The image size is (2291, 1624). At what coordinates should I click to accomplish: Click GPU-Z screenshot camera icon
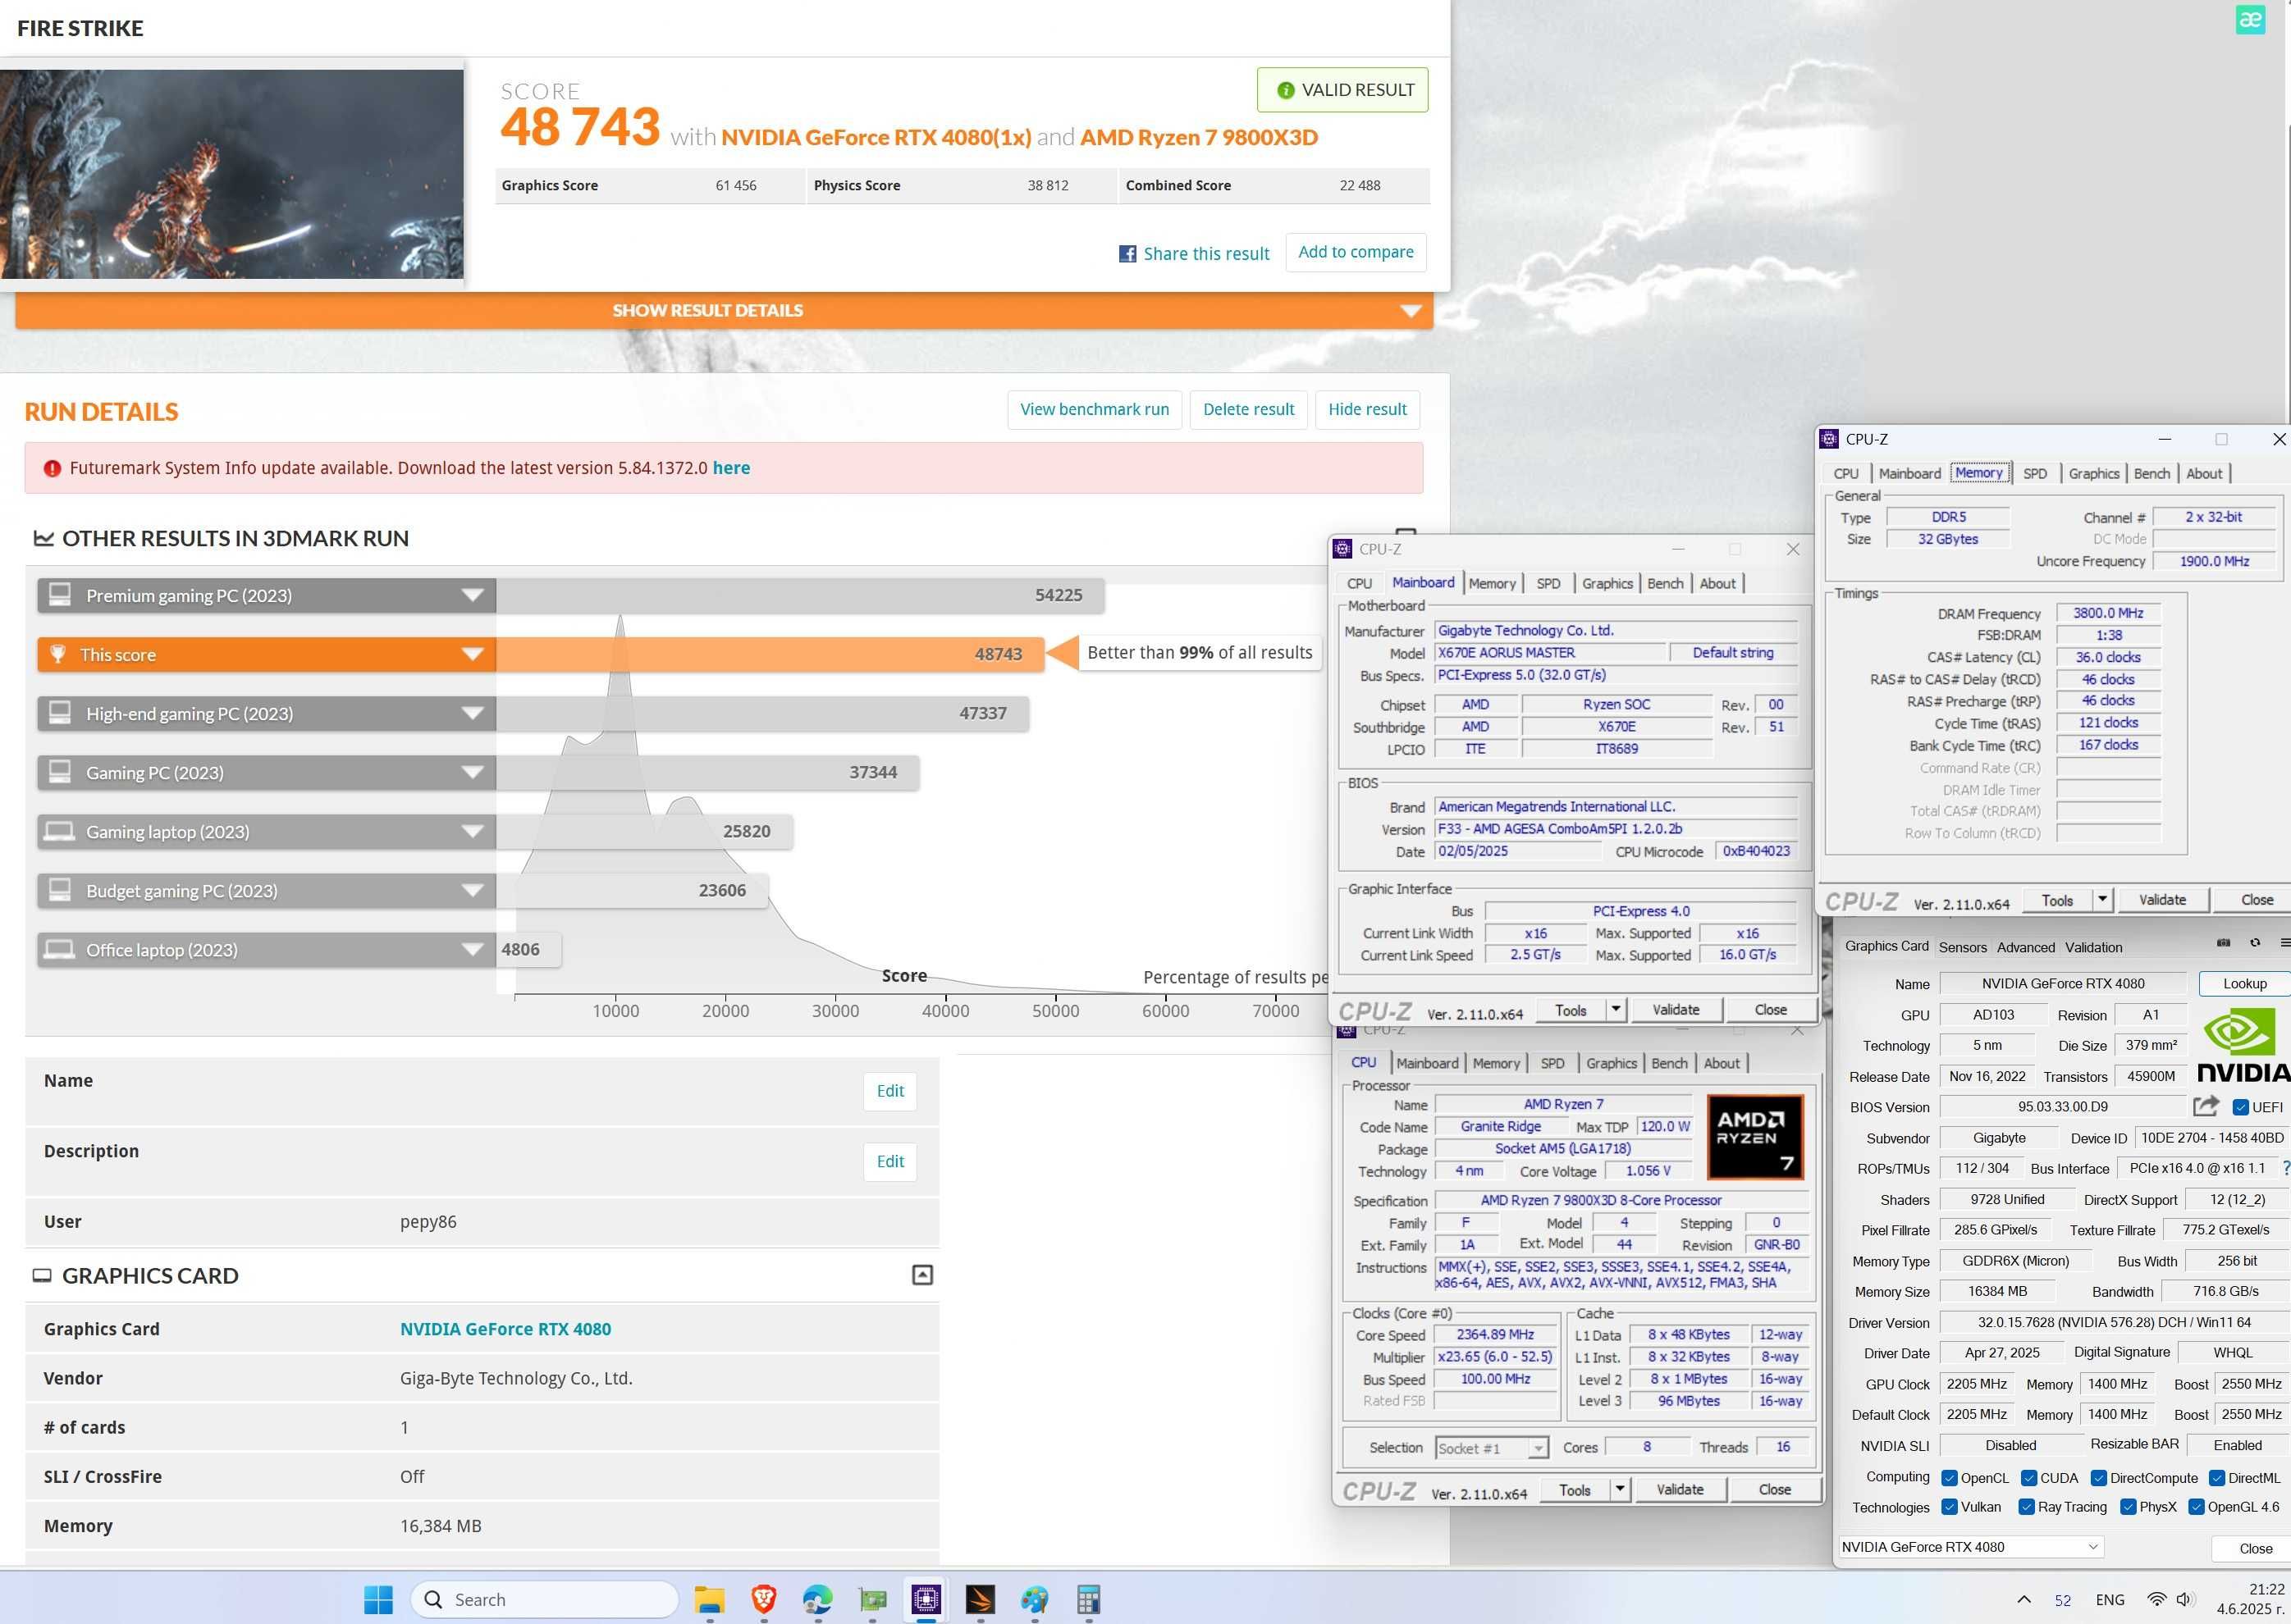[x=2223, y=942]
